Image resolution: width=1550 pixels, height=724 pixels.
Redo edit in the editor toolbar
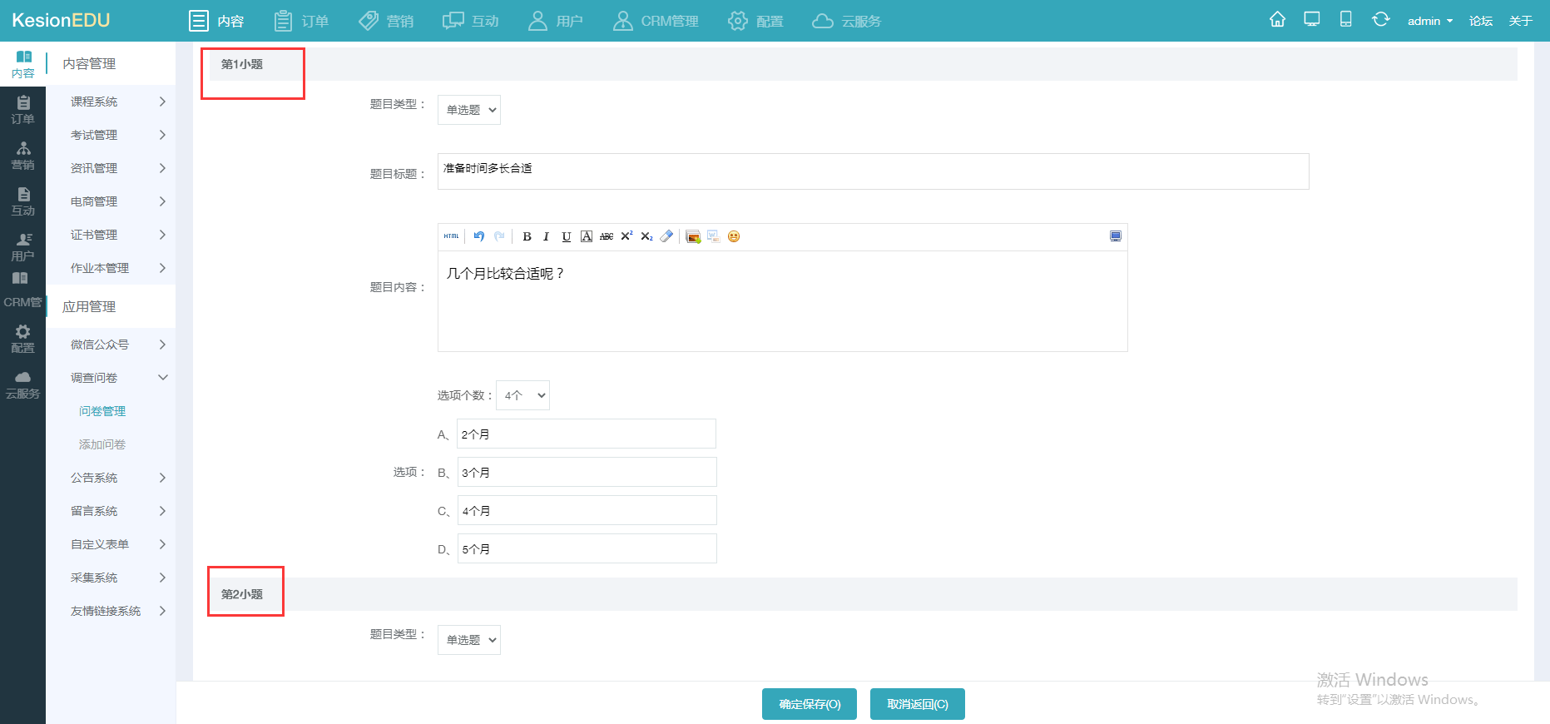tap(499, 236)
